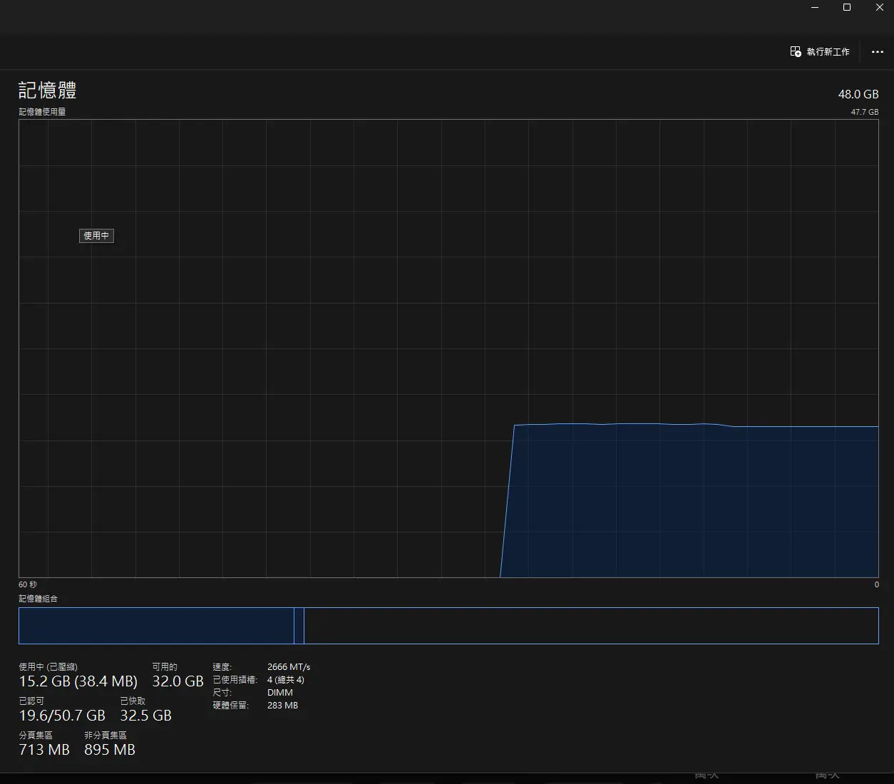Select in-use segment of memory composition bar
The width and height of the screenshot is (894, 784).
click(155, 626)
